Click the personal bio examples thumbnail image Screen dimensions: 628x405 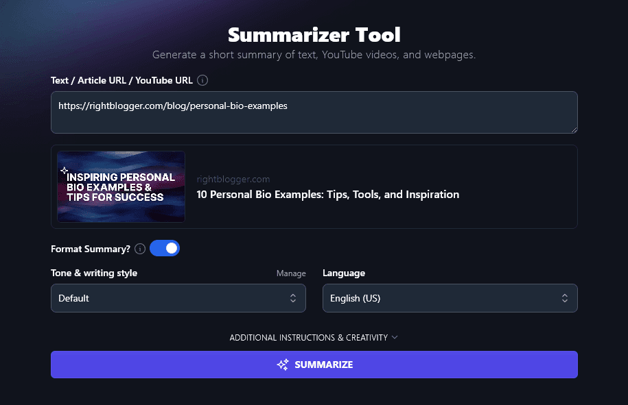(x=121, y=186)
